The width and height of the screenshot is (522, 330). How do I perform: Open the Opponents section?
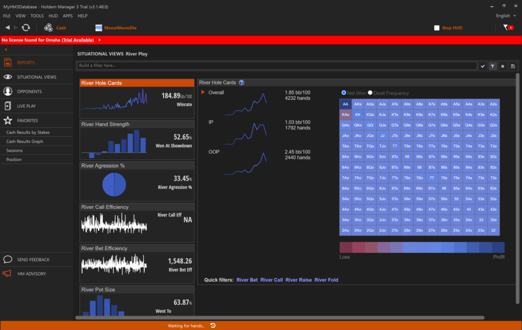click(x=37, y=92)
